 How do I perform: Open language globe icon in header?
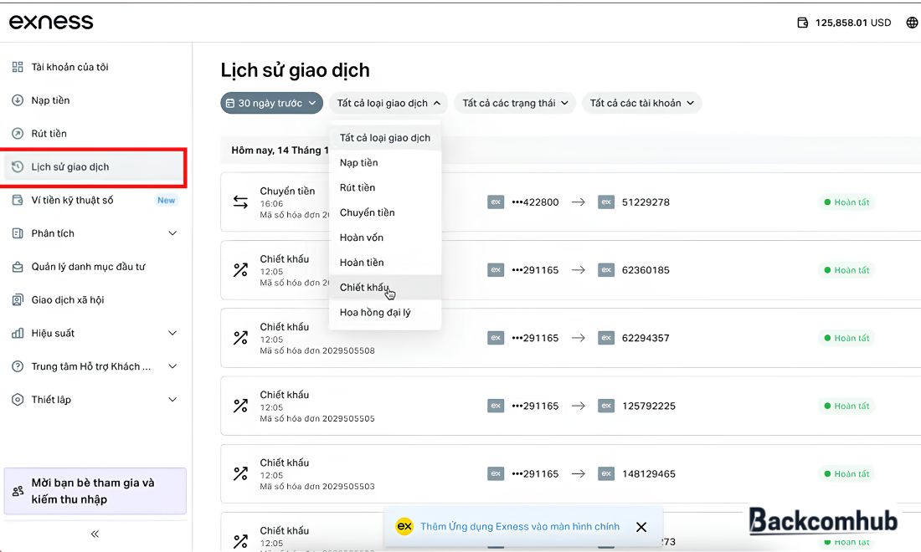tap(912, 23)
